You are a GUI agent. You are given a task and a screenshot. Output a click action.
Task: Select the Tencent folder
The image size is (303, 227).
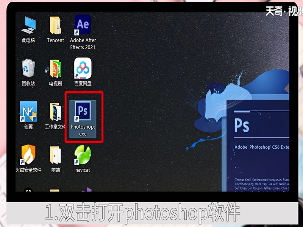point(55,25)
